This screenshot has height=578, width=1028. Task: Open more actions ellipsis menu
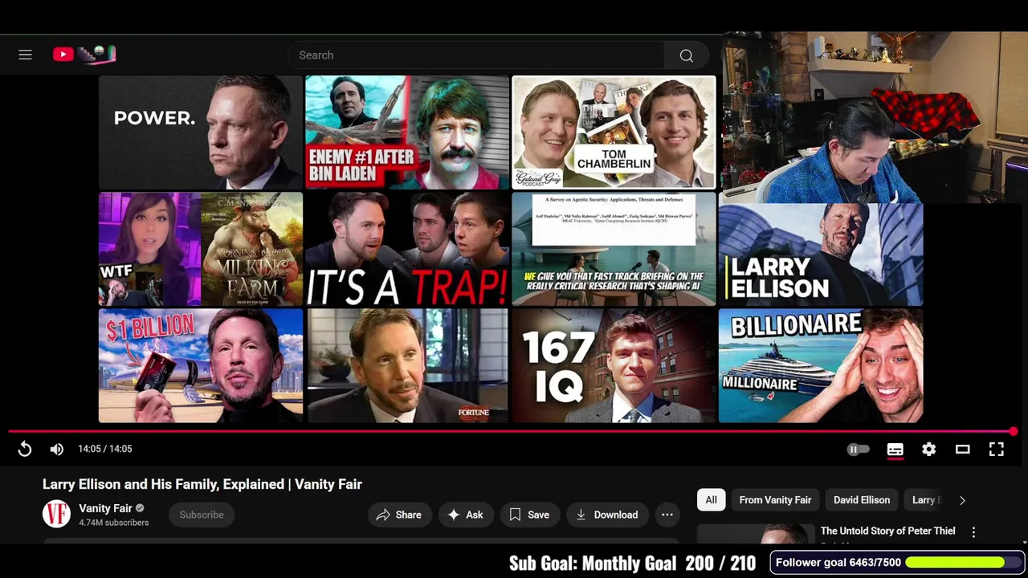667,515
